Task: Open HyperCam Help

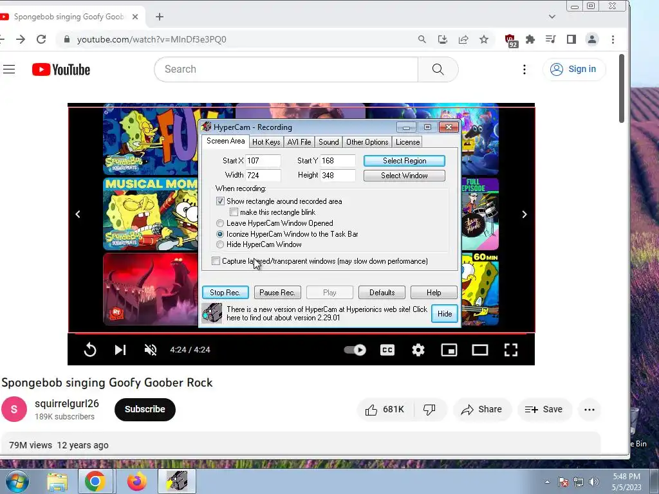Action: click(434, 293)
